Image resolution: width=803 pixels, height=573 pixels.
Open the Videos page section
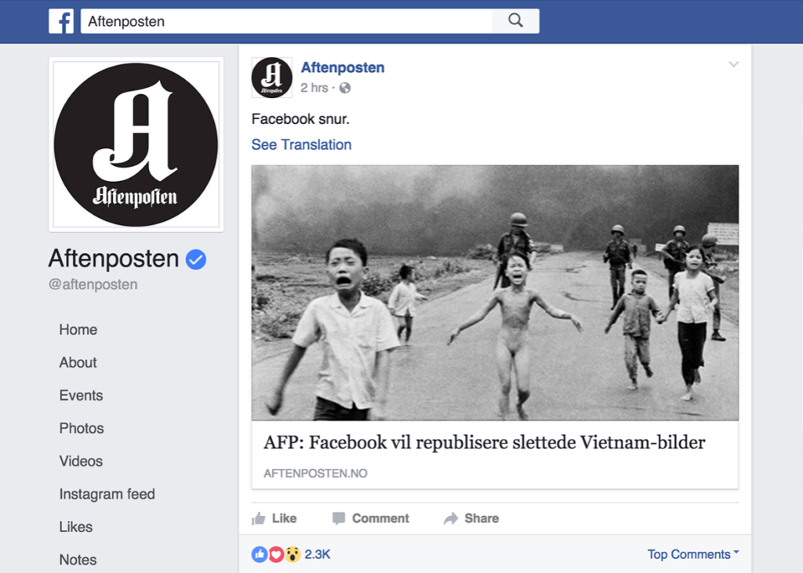click(x=81, y=461)
